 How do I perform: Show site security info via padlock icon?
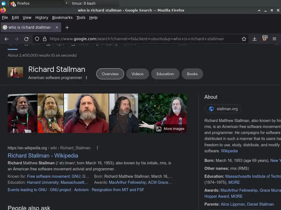[45, 39]
